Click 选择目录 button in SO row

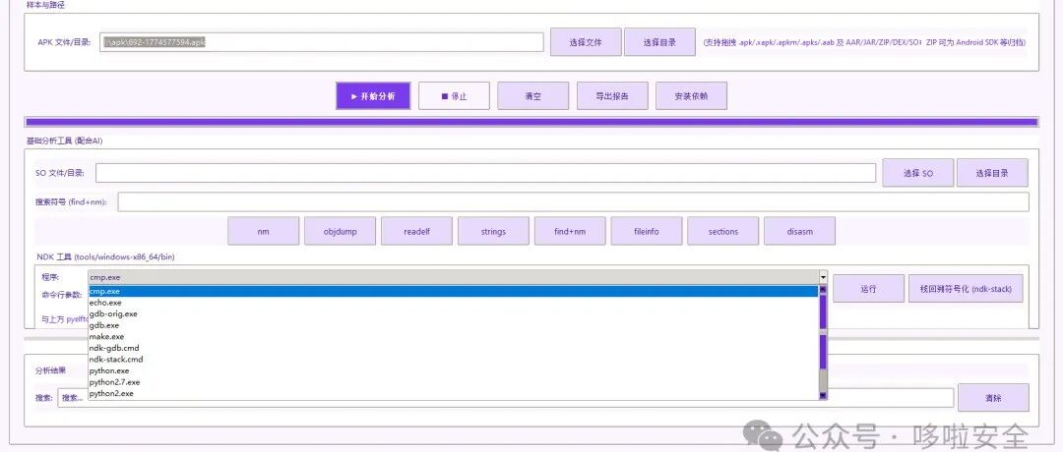coord(992,173)
